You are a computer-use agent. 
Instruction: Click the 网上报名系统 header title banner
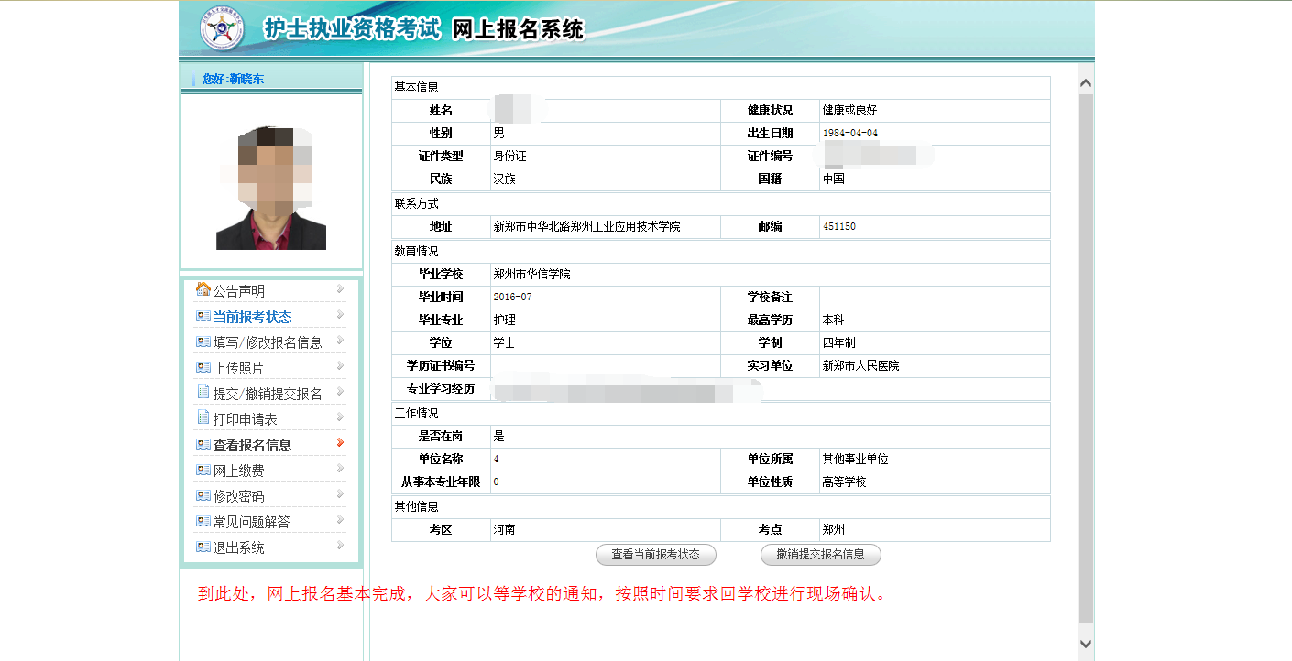(x=518, y=30)
